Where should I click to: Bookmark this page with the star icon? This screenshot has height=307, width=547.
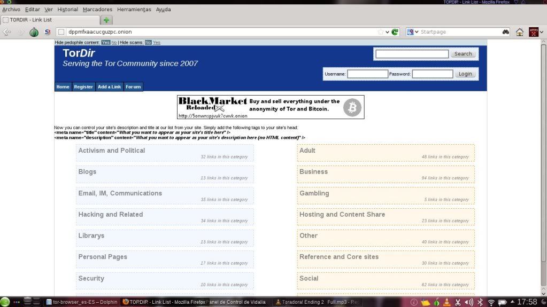click(x=381, y=32)
